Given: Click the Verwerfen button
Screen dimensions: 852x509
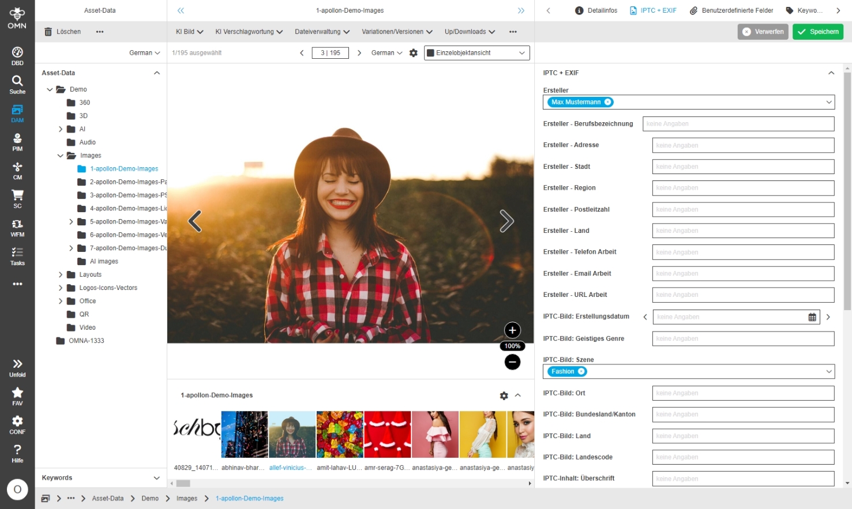Looking at the screenshot, I should pos(763,32).
